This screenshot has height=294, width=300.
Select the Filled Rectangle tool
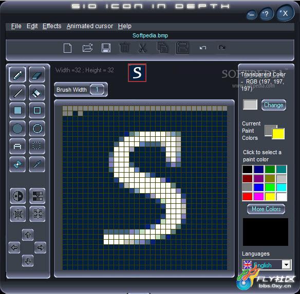click(x=17, y=111)
